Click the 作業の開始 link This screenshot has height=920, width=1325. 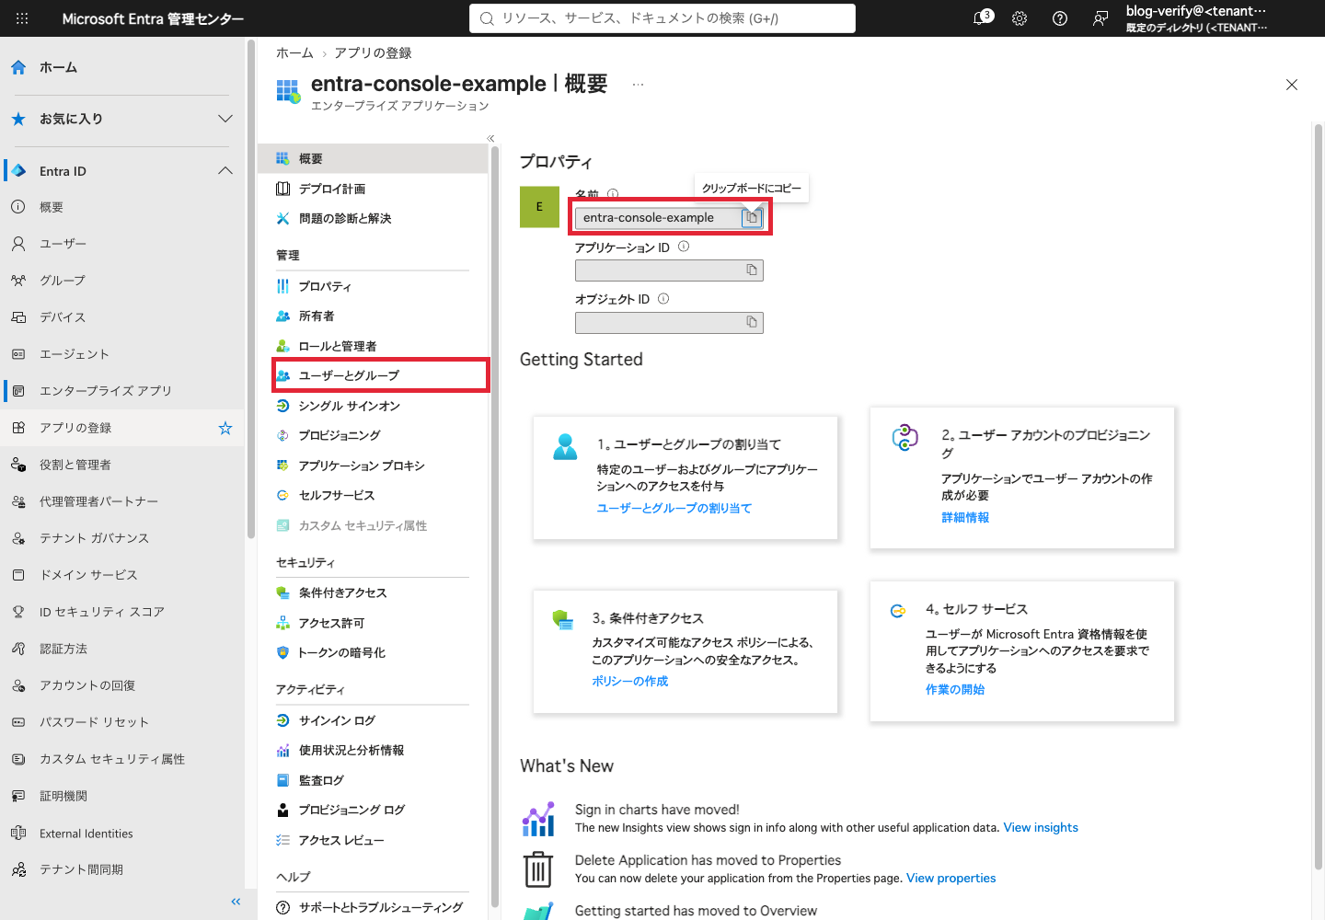[955, 689]
